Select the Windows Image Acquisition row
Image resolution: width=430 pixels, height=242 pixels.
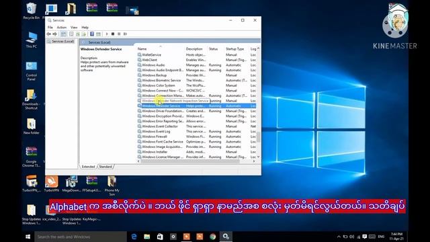[x=196, y=147]
